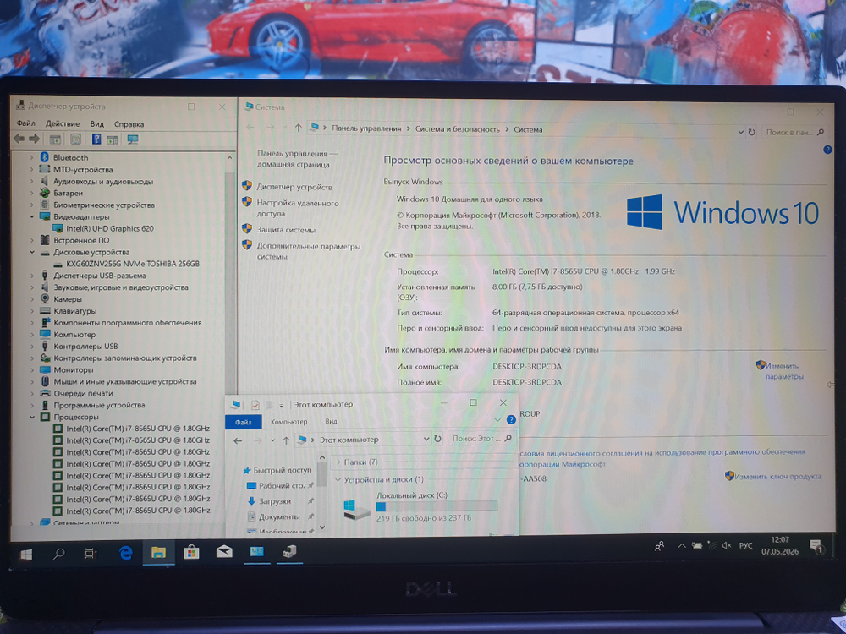
Task: Expand the Батареи category
Action: (x=32, y=193)
